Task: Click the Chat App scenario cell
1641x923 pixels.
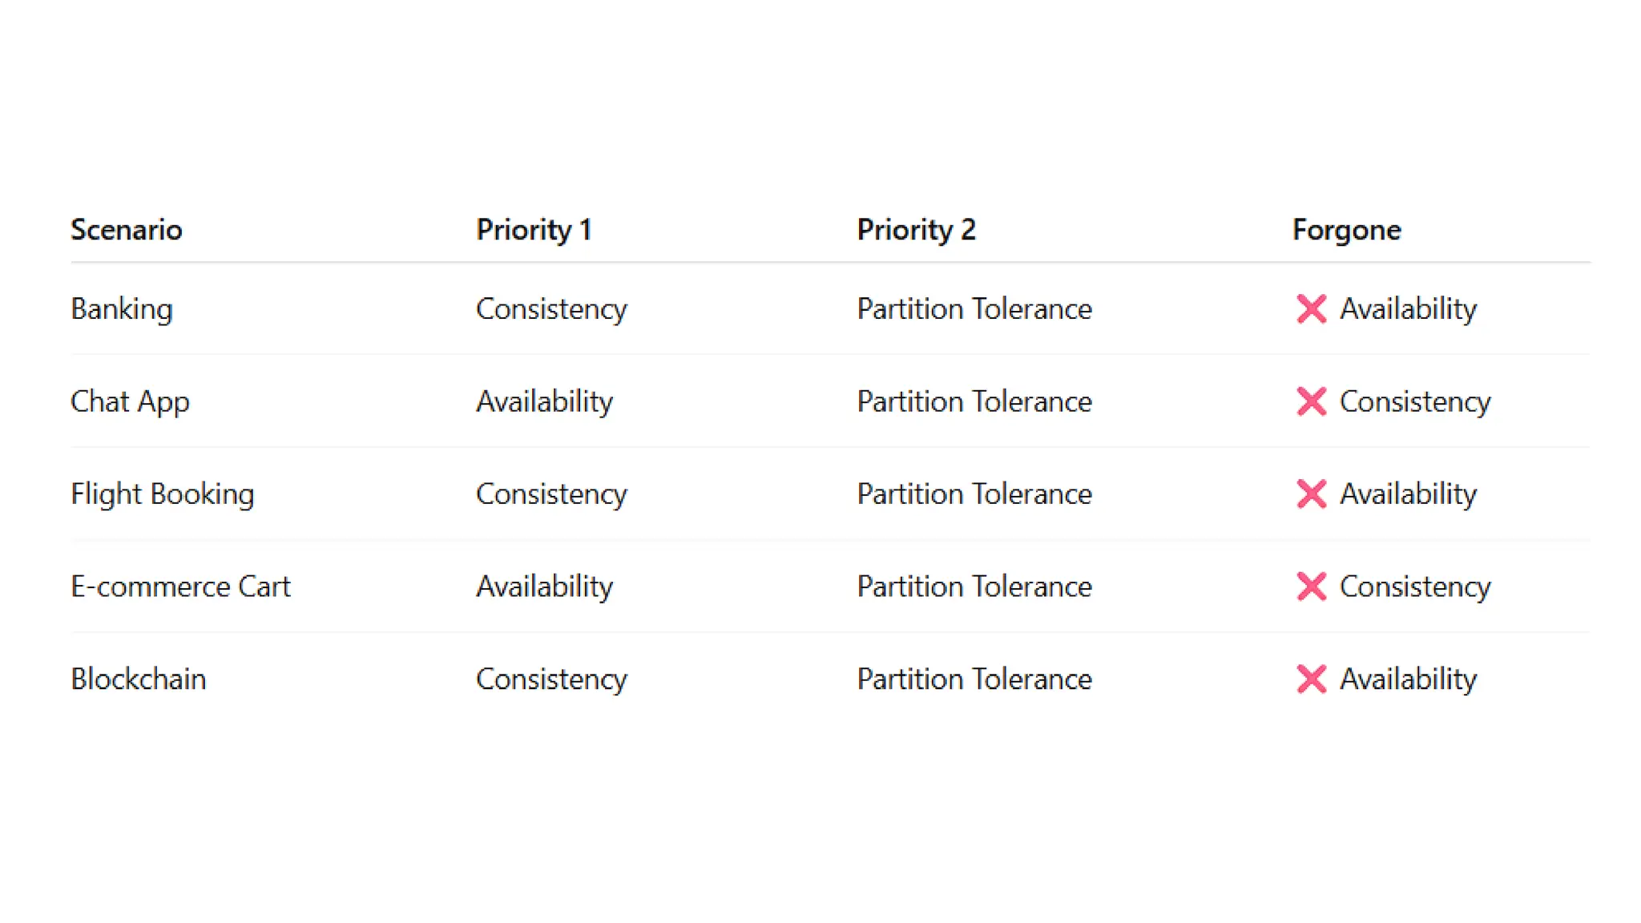Action: pos(130,402)
